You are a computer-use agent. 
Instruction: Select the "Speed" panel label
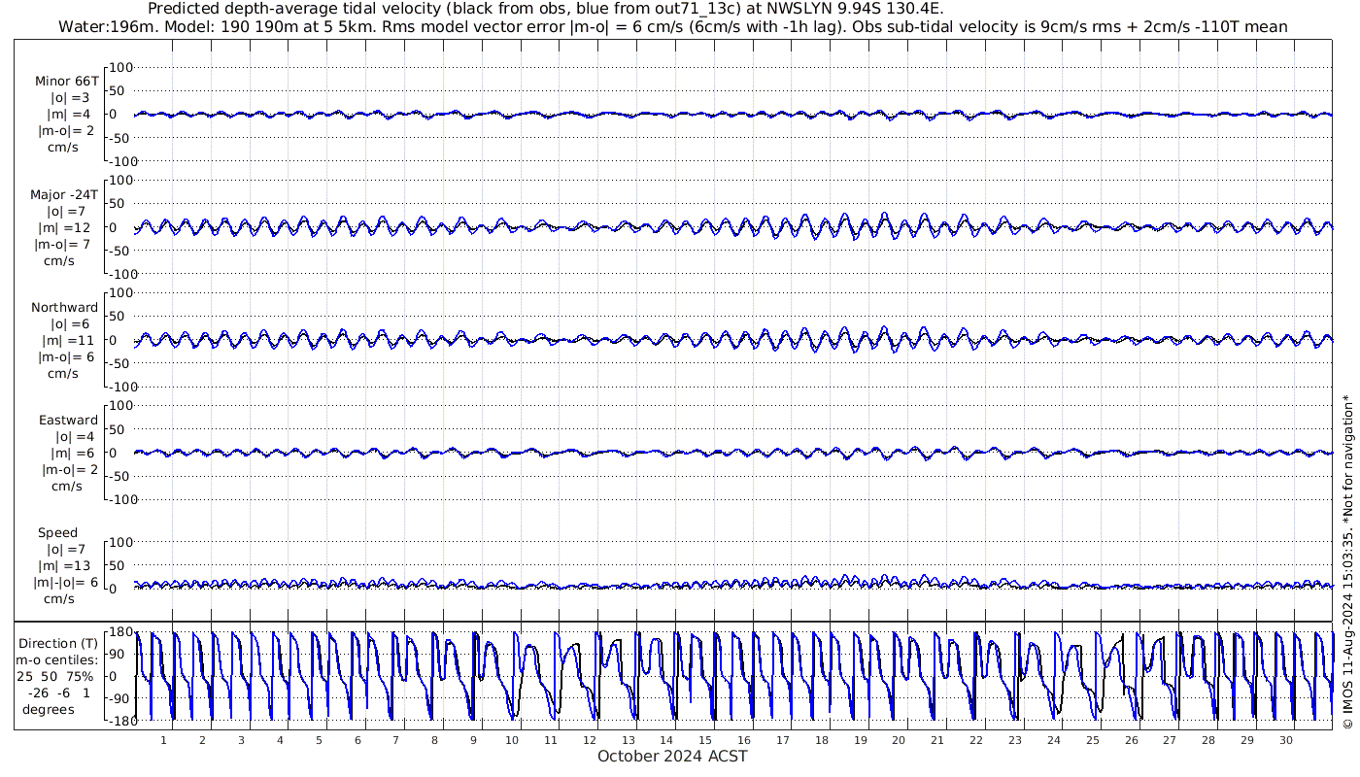[58, 532]
